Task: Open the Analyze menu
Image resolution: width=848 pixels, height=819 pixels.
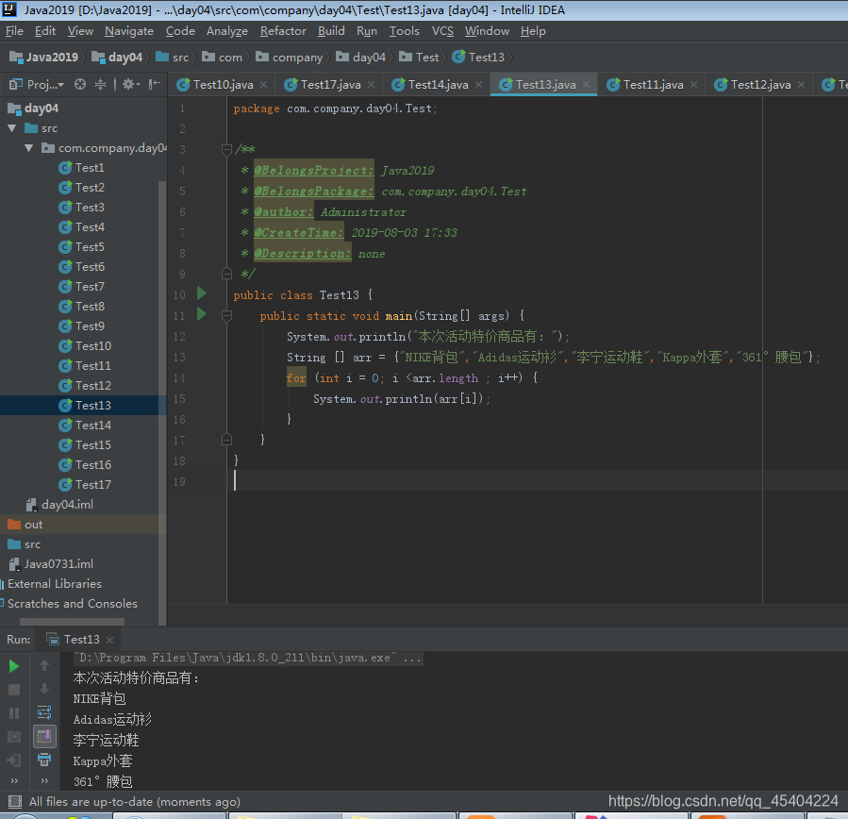Action: 226,31
